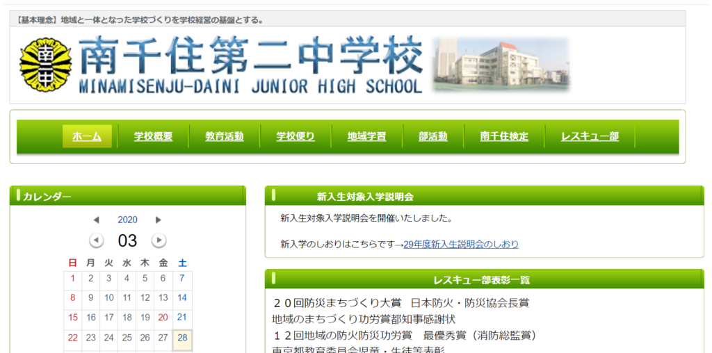Select March 24 in calendar
The width and height of the screenshot is (712, 353).
pos(108,338)
